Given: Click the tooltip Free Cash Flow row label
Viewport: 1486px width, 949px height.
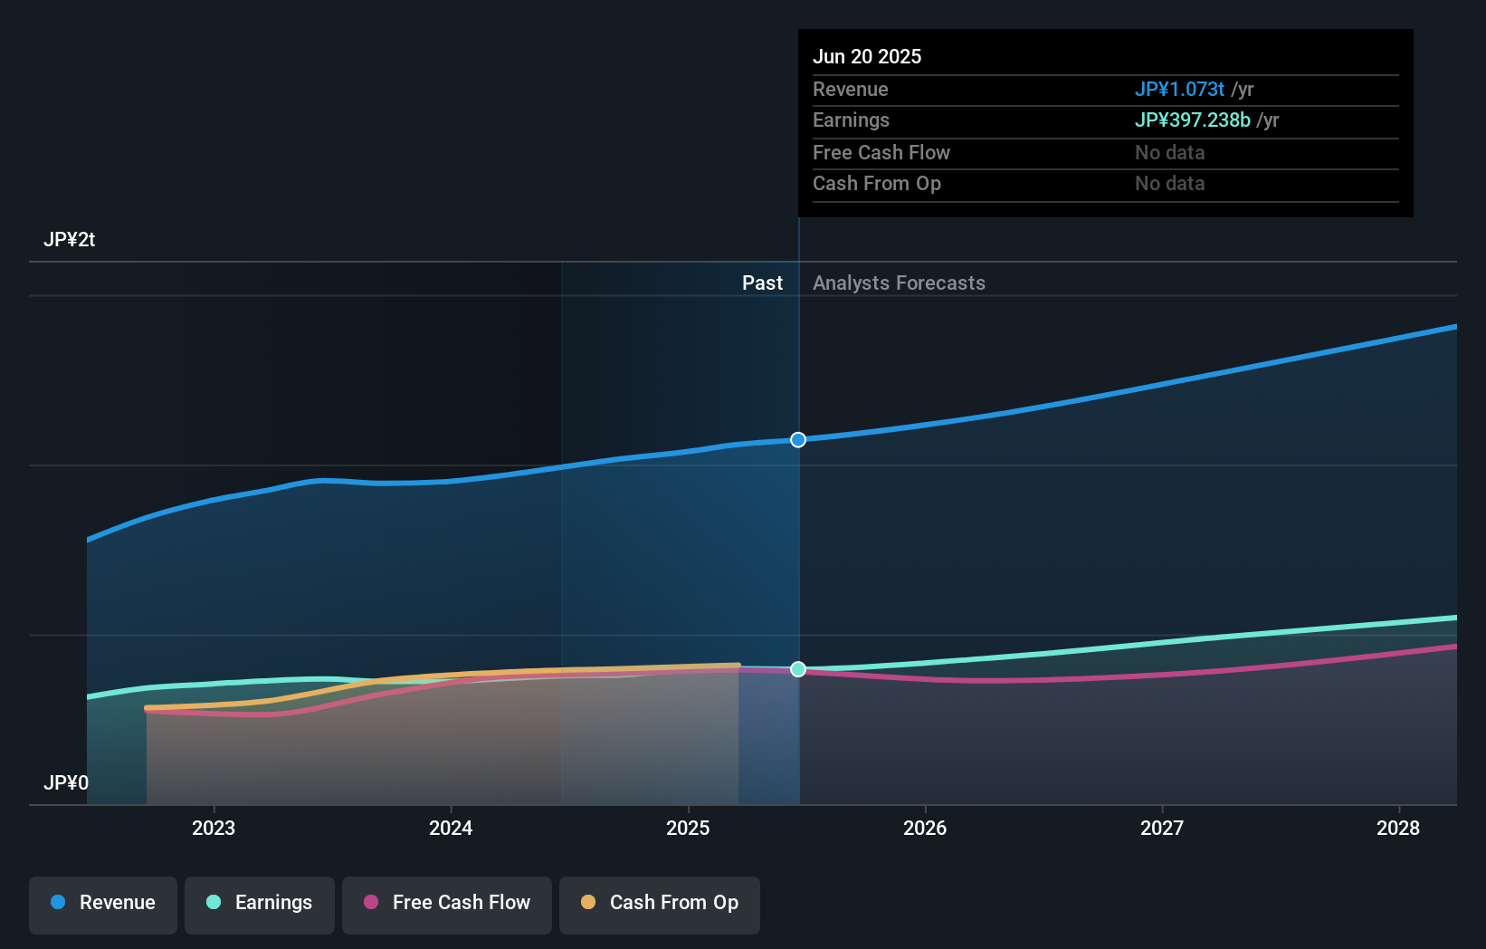Looking at the screenshot, I should [x=881, y=153].
